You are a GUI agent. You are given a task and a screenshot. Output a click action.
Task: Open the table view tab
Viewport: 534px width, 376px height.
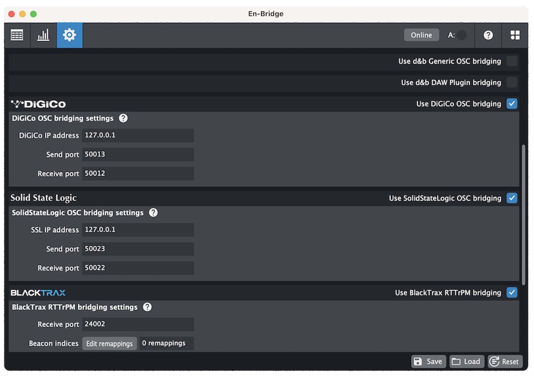[x=17, y=35]
